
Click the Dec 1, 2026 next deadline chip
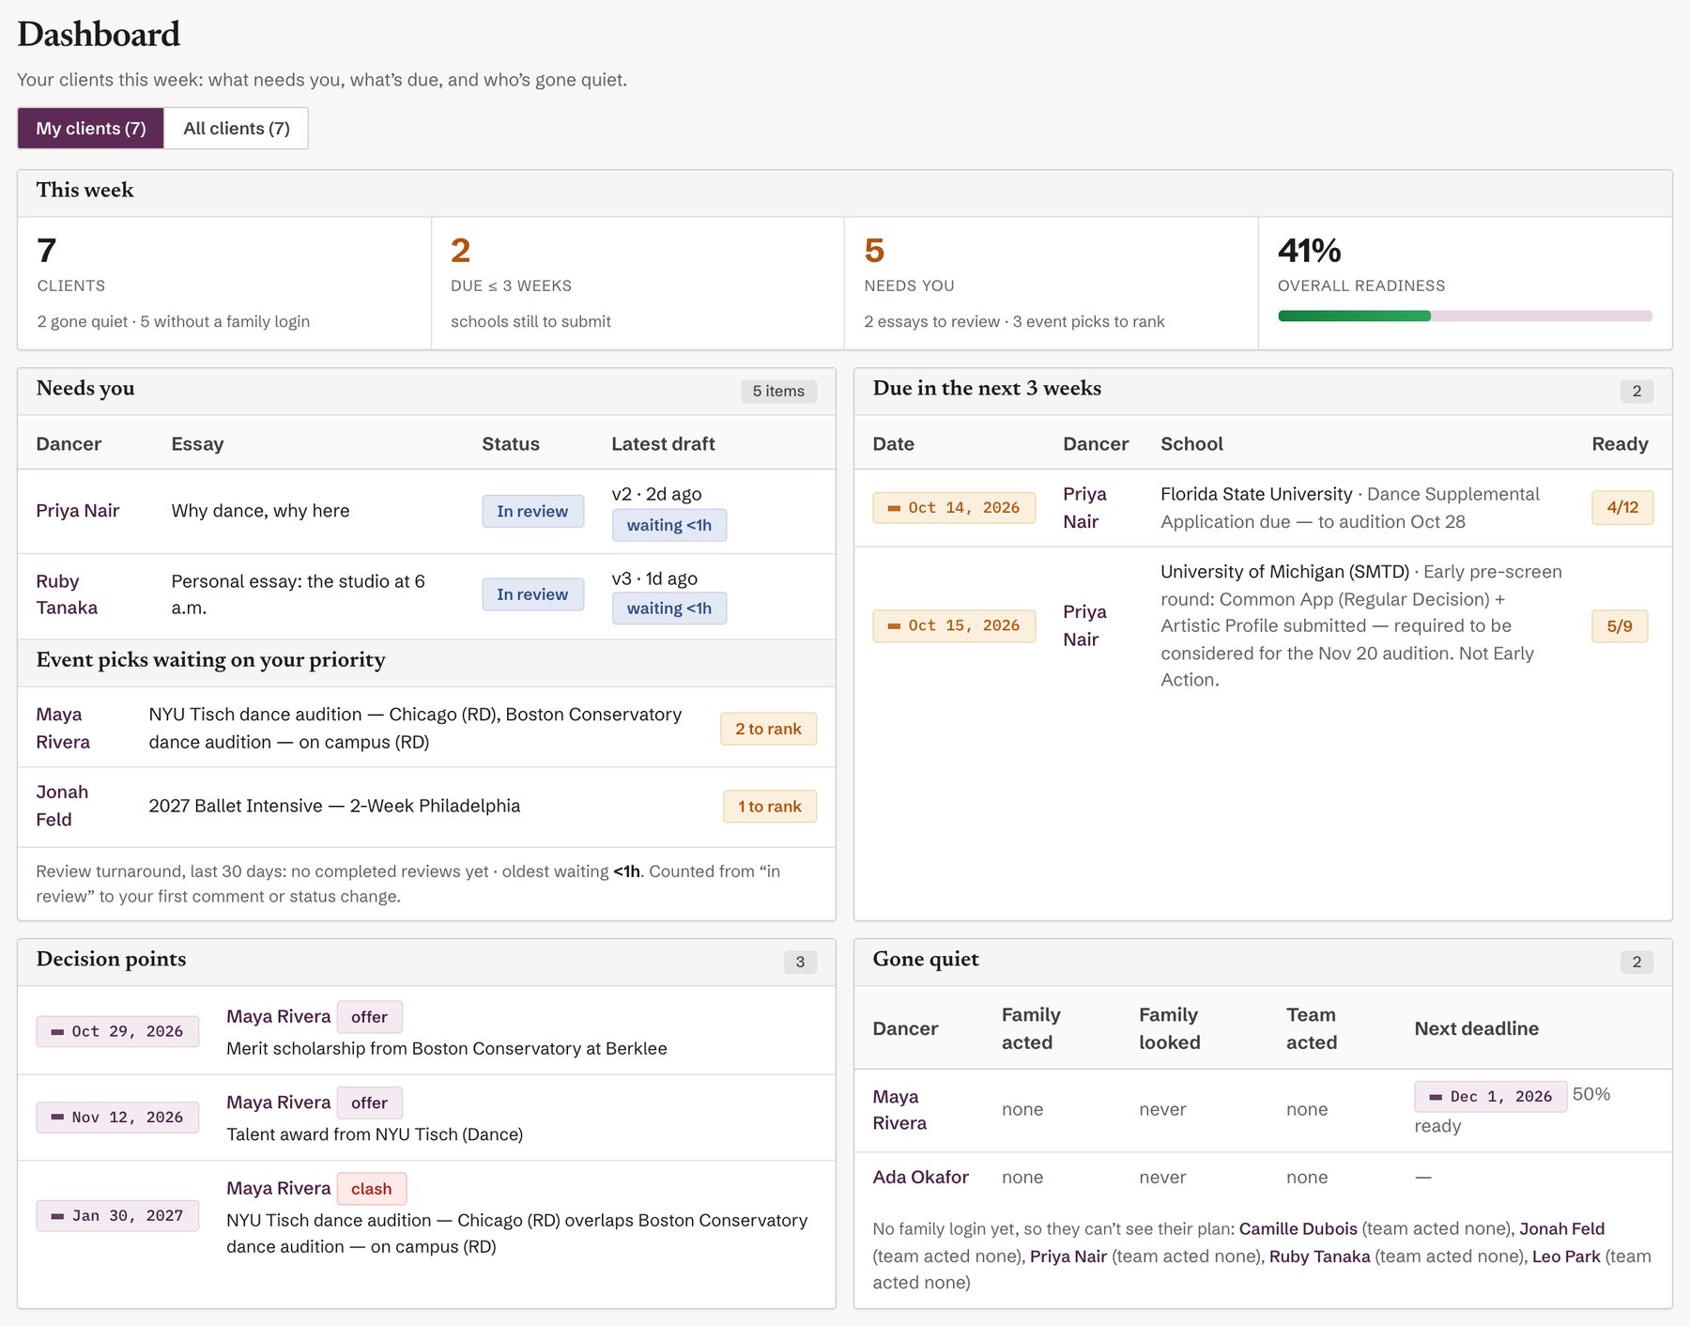point(1491,1097)
